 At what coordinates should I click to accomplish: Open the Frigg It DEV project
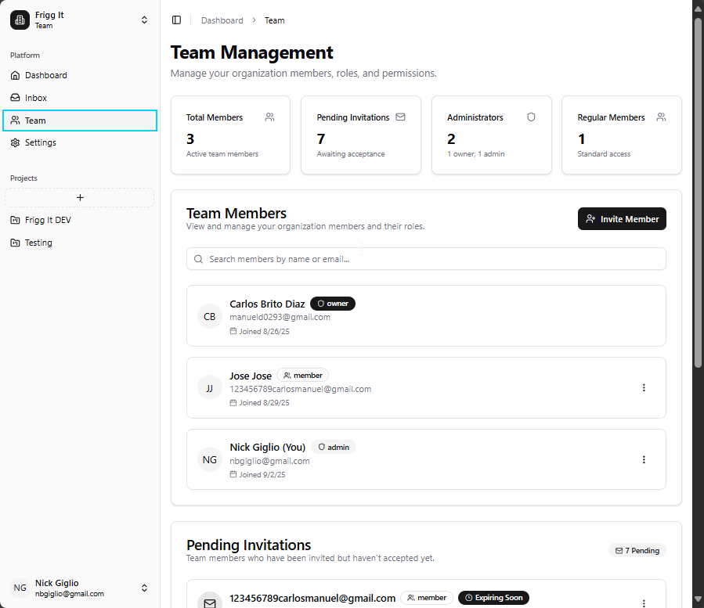(48, 221)
